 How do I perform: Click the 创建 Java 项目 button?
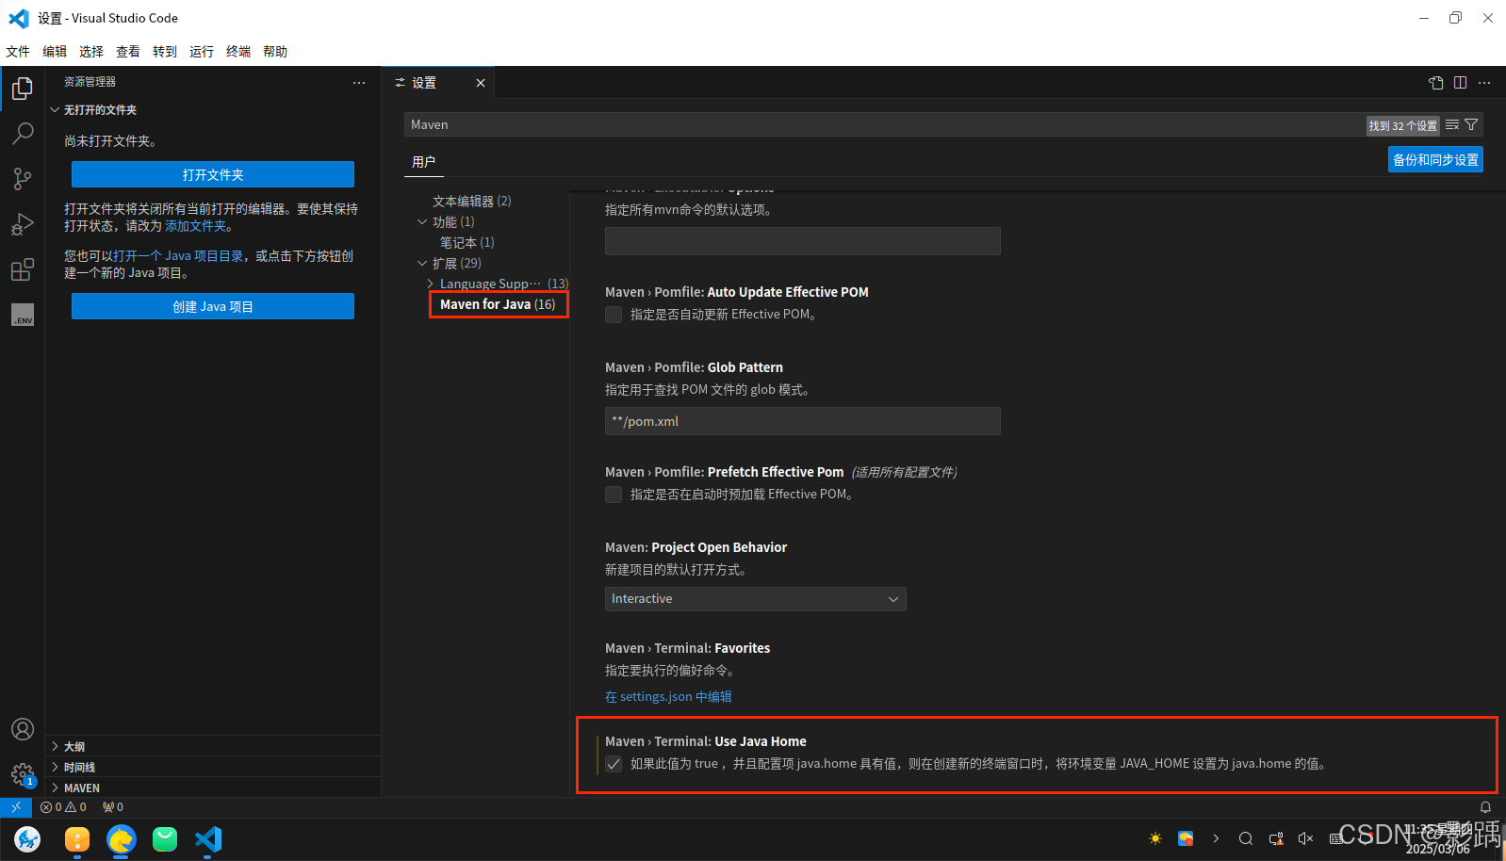pyautogui.click(x=213, y=306)
